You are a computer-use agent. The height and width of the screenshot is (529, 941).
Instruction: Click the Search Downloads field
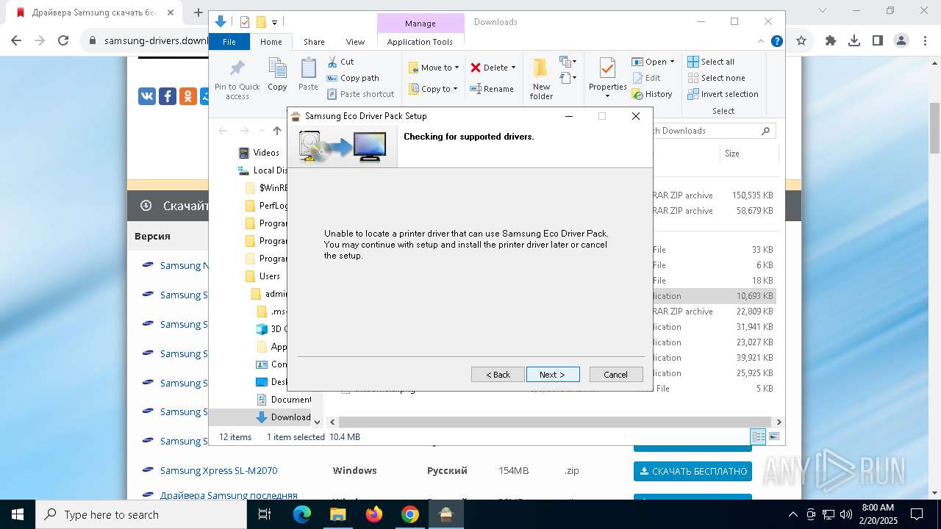(709, 131)
